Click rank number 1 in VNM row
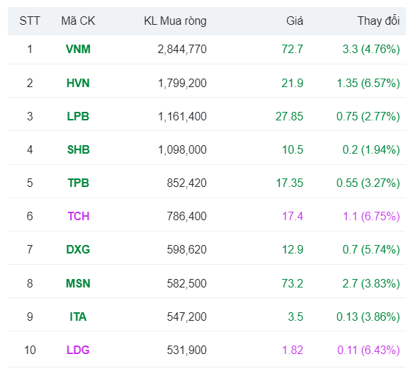418x376 pixels. pyautogui.click(x=30, y=50)
